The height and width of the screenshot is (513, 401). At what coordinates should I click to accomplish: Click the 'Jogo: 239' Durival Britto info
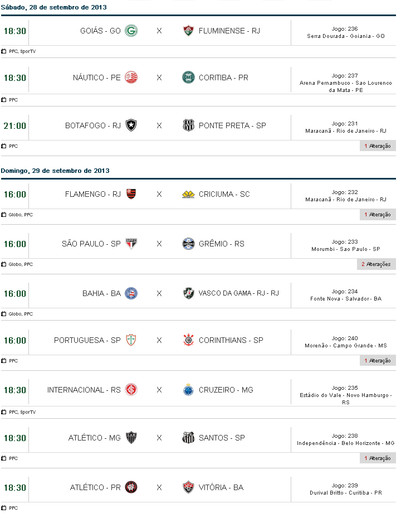click(x=345, y=489)
